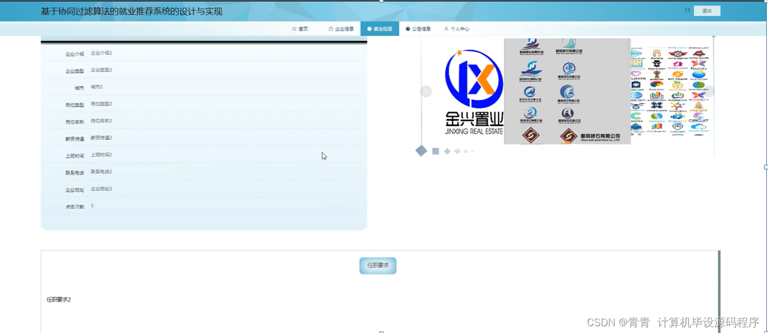Click the 薪资待遇 field label
The height and width of the screenshot is (333, 768).
[x=74, y=139]
